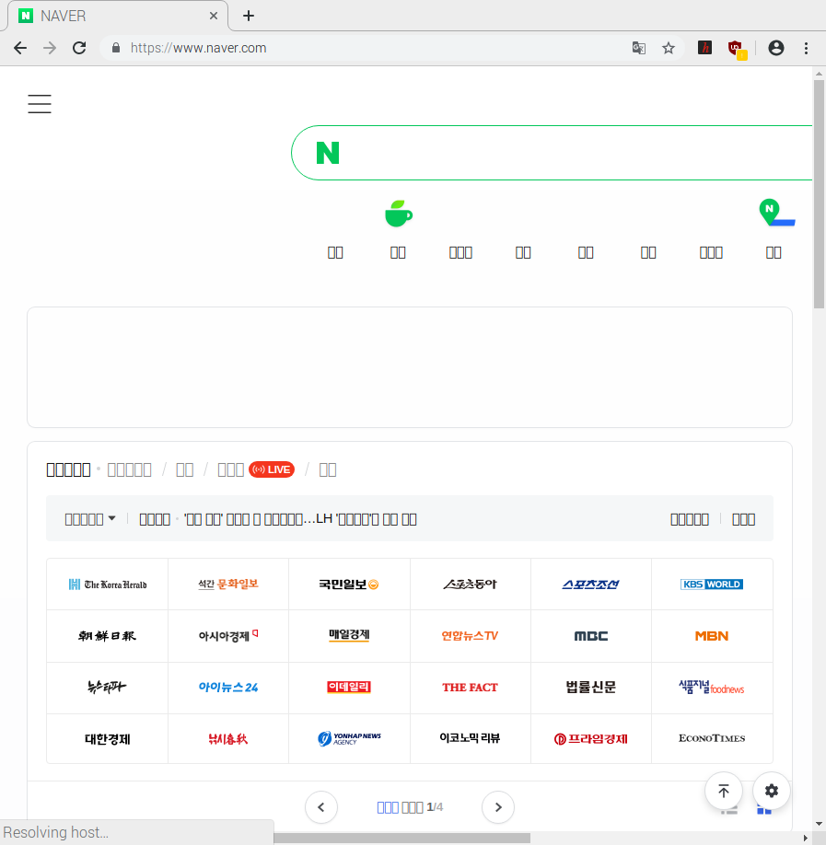Click the green Naver N logo

327,153
